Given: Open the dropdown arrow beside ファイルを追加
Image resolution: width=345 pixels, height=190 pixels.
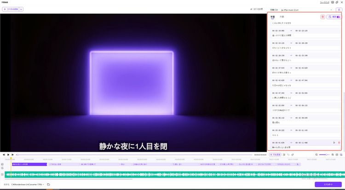Looking at the screenshot, I should tap(21, 9).
